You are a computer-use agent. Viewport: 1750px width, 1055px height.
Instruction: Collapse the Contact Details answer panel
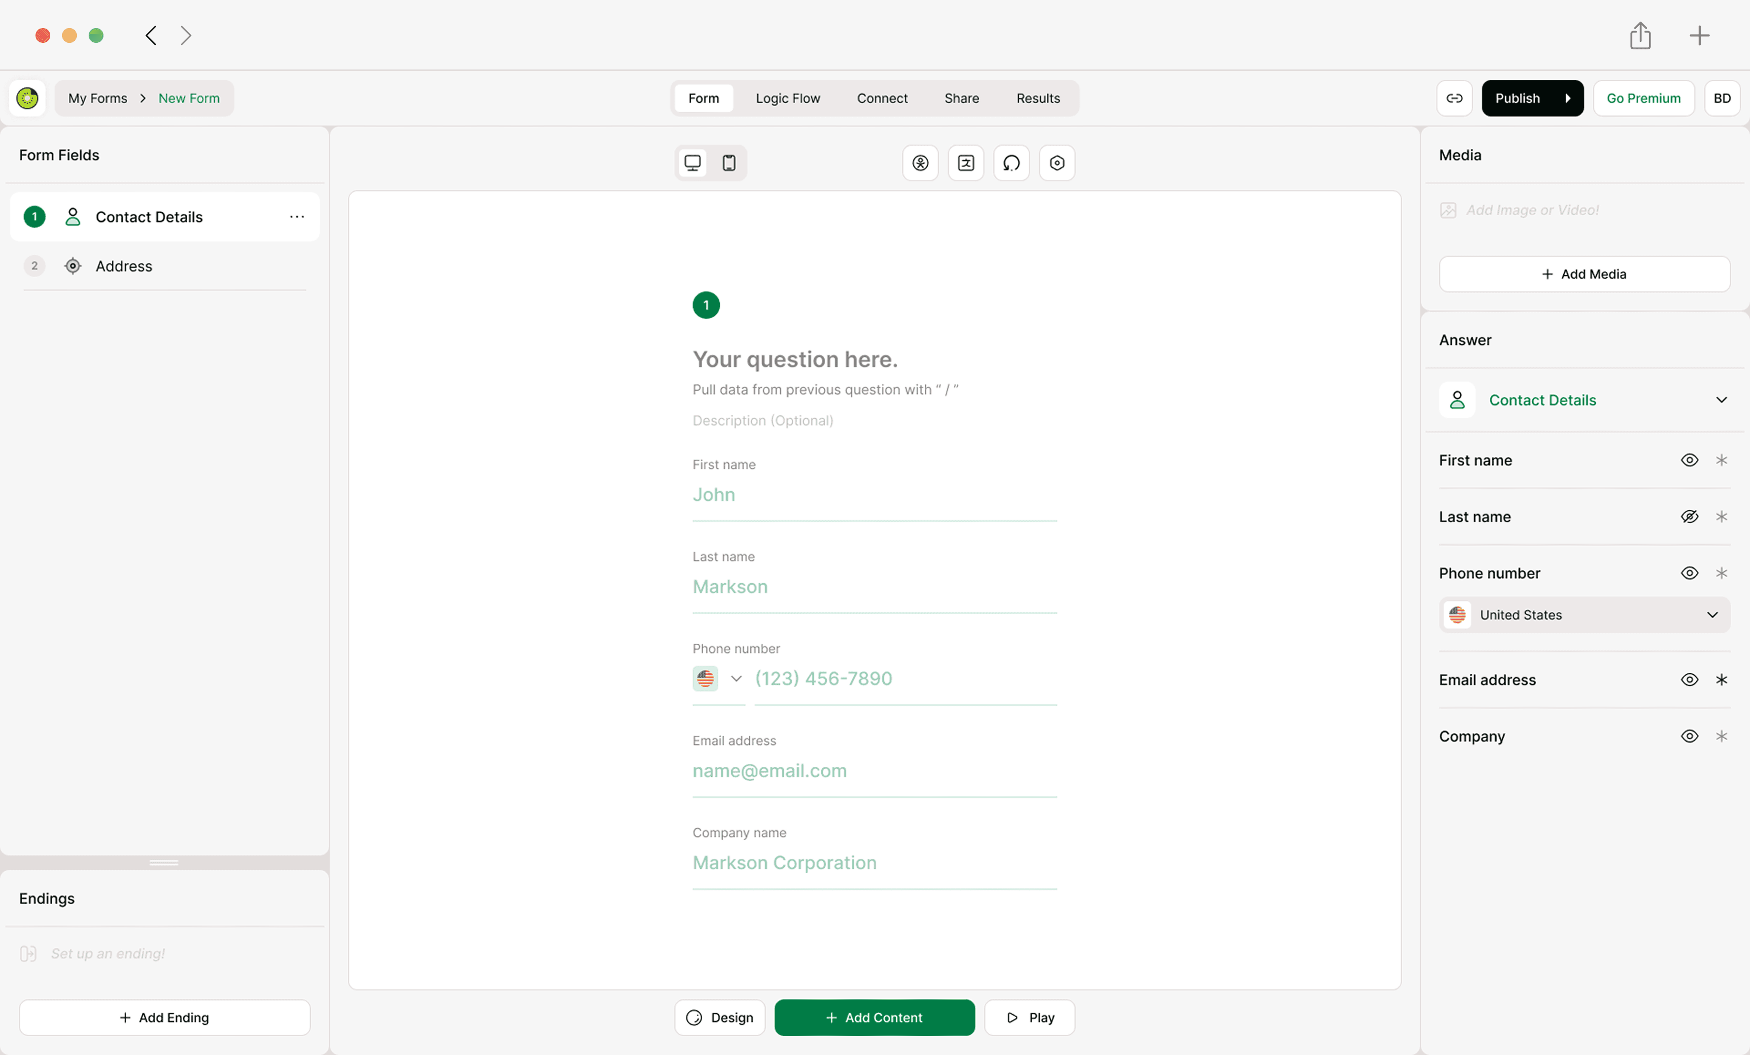tap(1721, 400)
